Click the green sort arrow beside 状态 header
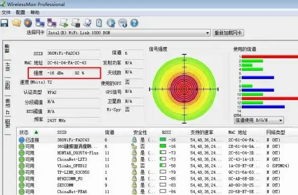 click(x=36, y=132)
